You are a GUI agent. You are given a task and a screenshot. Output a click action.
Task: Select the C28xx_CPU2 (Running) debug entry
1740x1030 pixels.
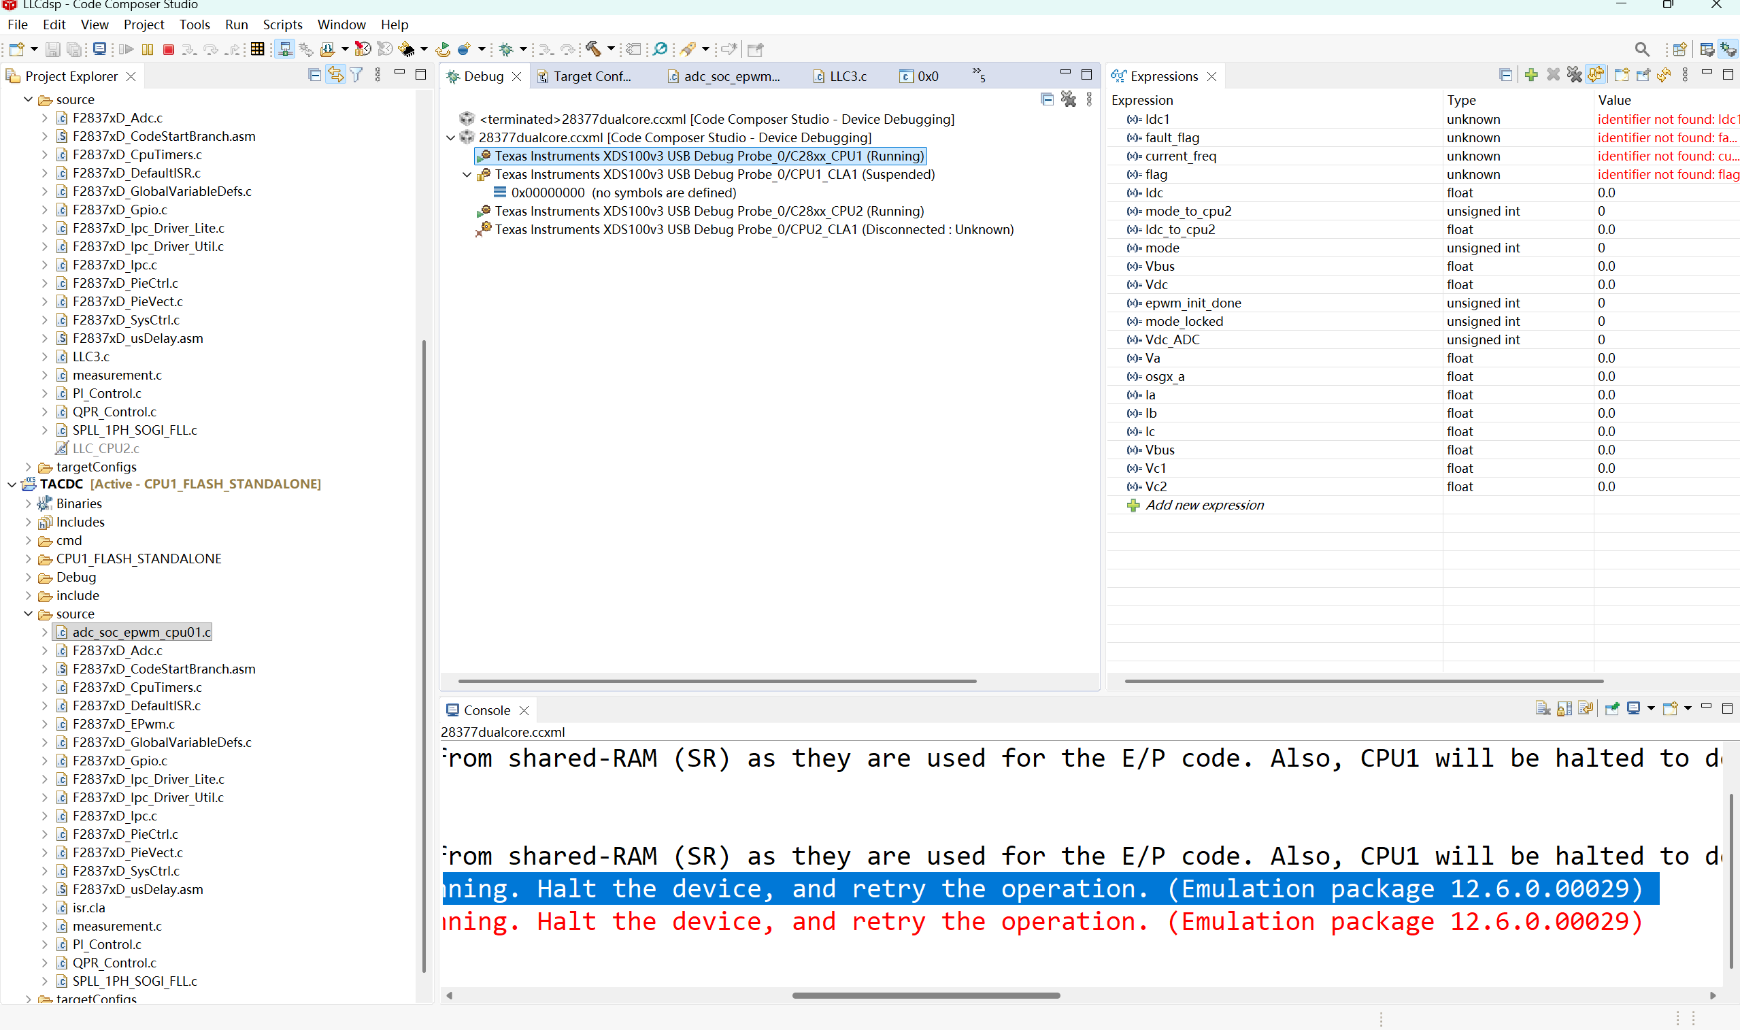pyautogui.click(x=708, y=211)
